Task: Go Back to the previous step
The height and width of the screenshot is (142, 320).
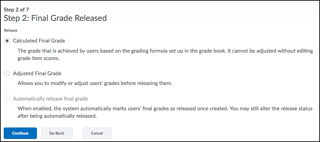Action: 57,133
